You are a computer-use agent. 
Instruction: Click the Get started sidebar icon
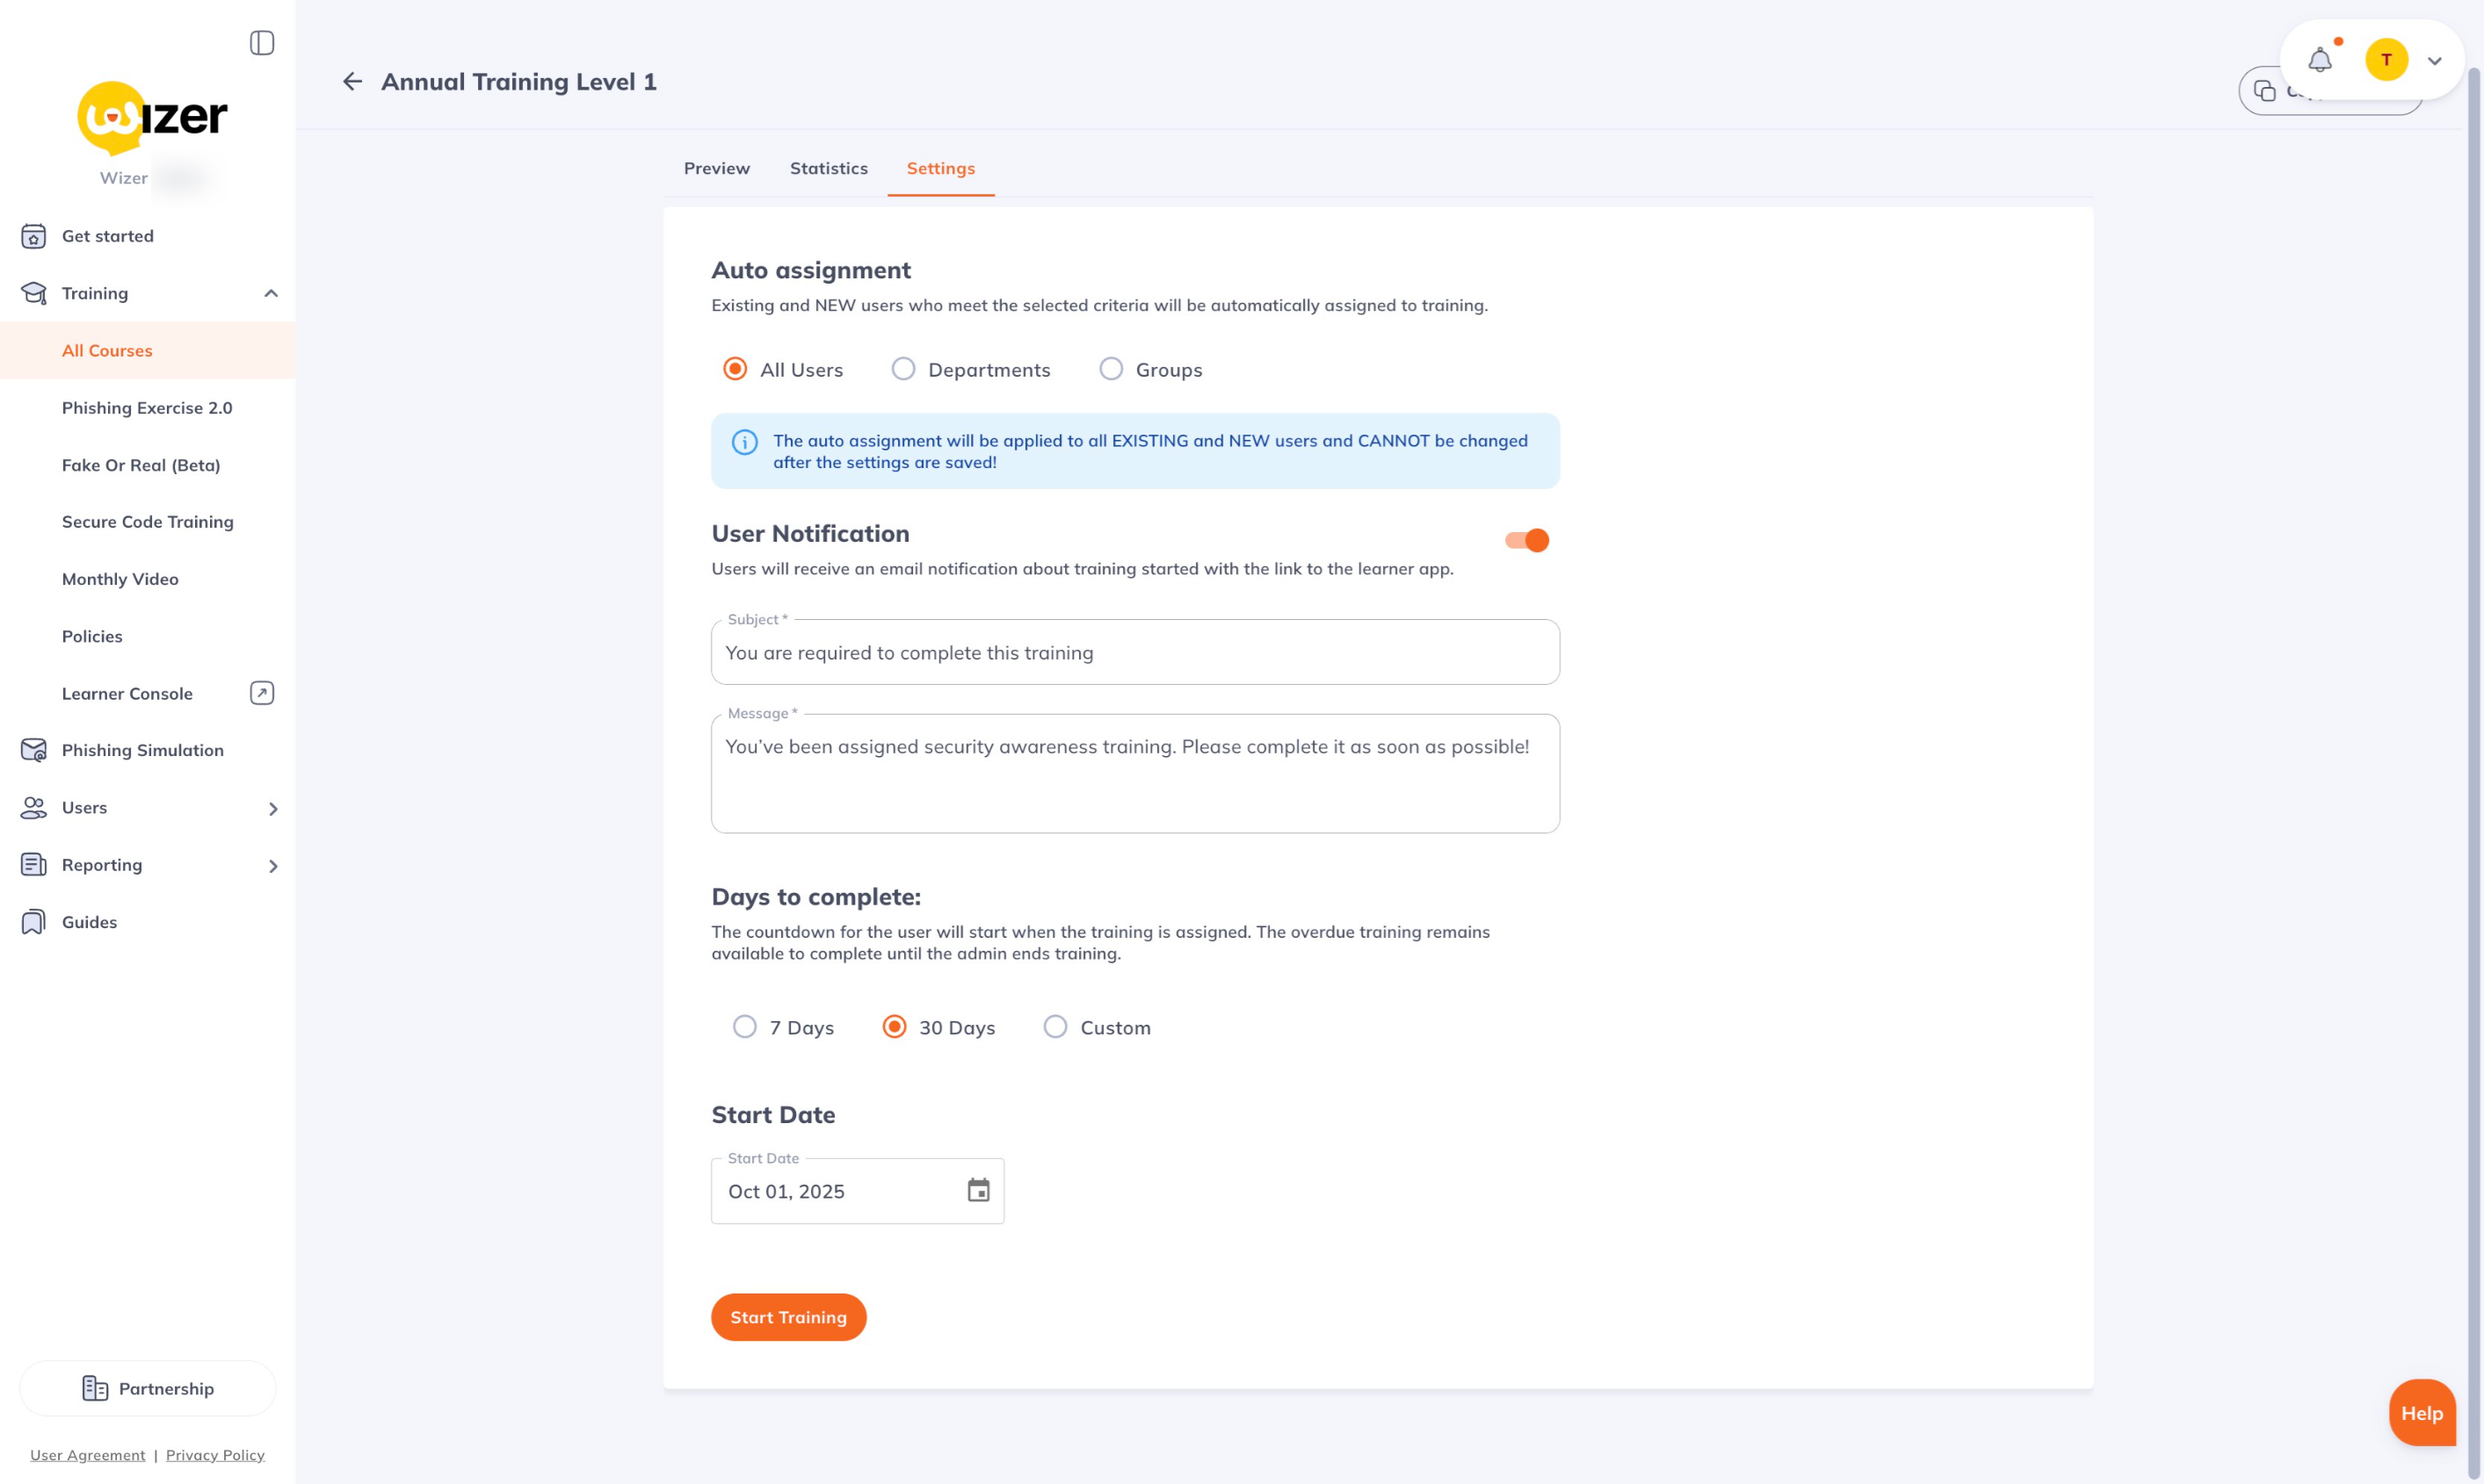[x=34, y=236]
